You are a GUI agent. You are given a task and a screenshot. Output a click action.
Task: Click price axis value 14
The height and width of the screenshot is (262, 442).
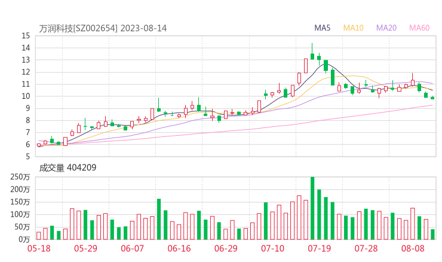click(26, 48)
